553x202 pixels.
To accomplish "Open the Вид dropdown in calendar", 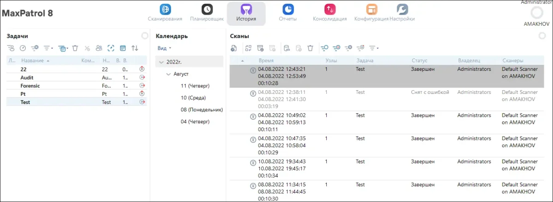I will pos(164,48).
